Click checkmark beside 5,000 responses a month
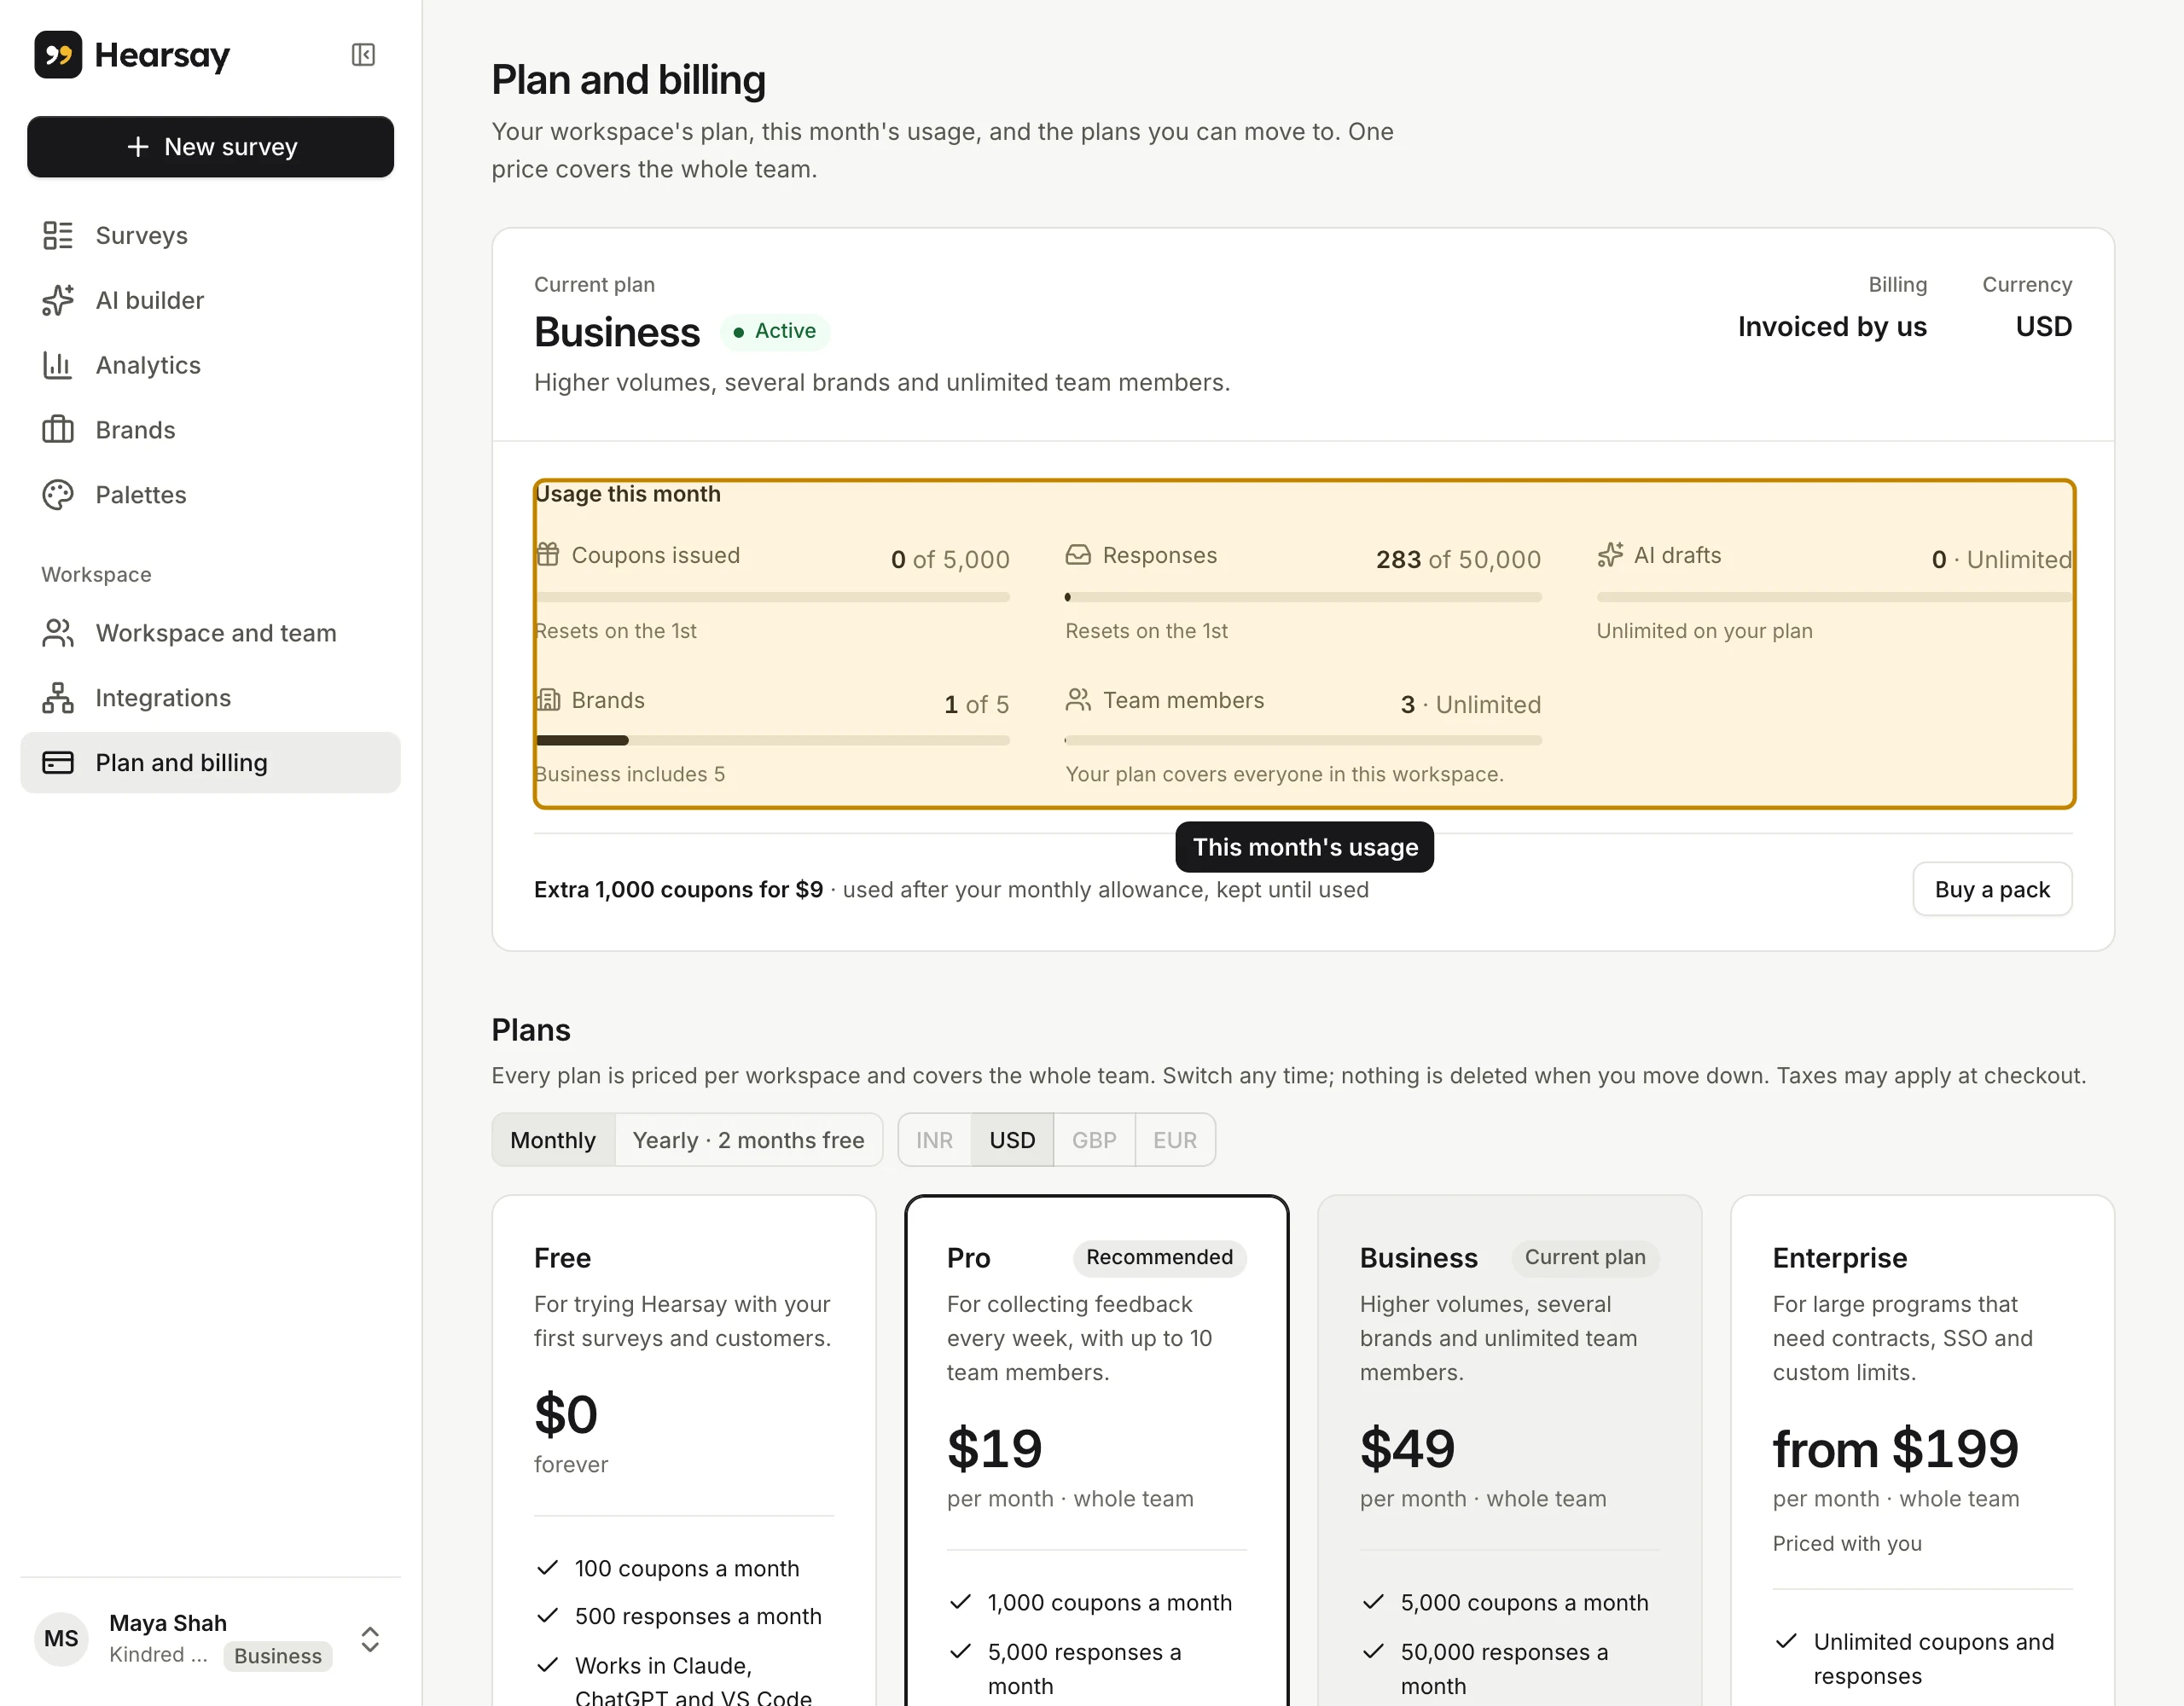 point(960,1650)
